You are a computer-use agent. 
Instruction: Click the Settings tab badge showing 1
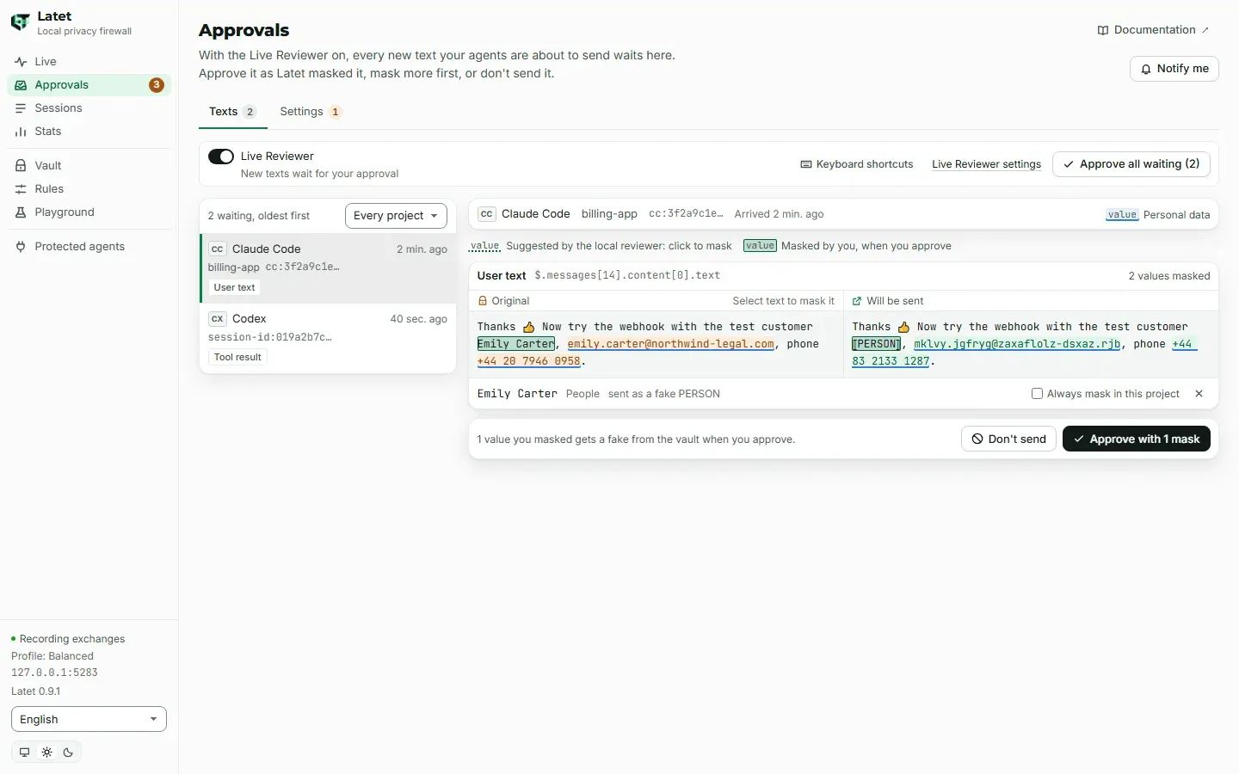pyautogui.click(x=335, y=112)
